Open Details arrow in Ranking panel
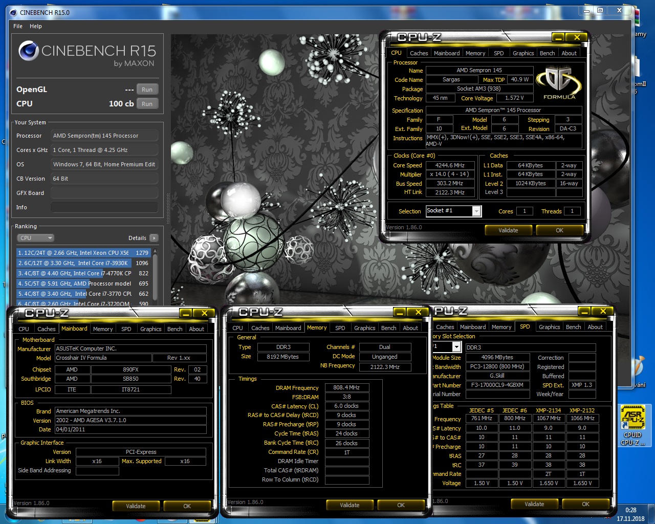The height and width of the screenshot is (524, 655). [154, 238]
